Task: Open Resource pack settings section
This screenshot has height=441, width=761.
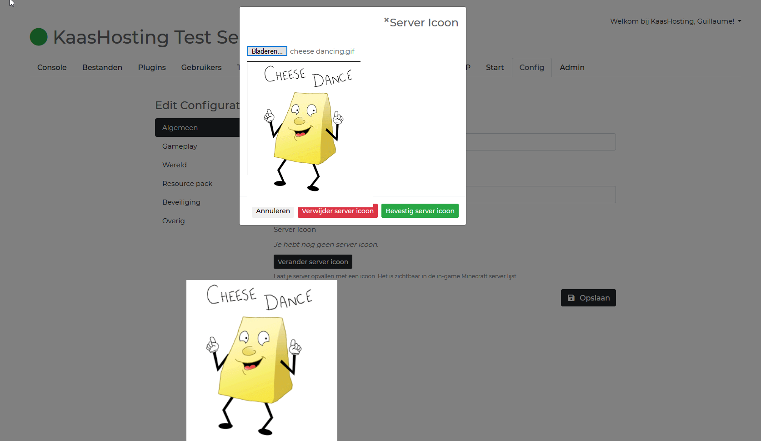Action: (x=187, y=184)
